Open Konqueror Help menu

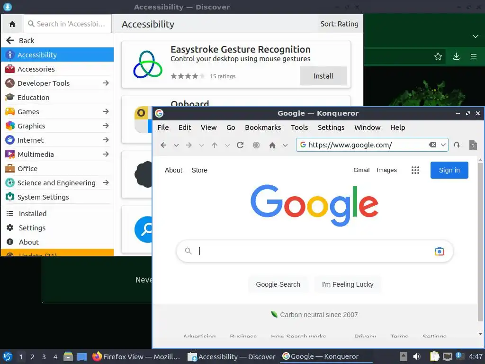point(397,127)
